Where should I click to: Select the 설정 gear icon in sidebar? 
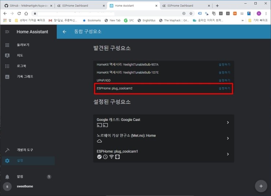[7, 161]
